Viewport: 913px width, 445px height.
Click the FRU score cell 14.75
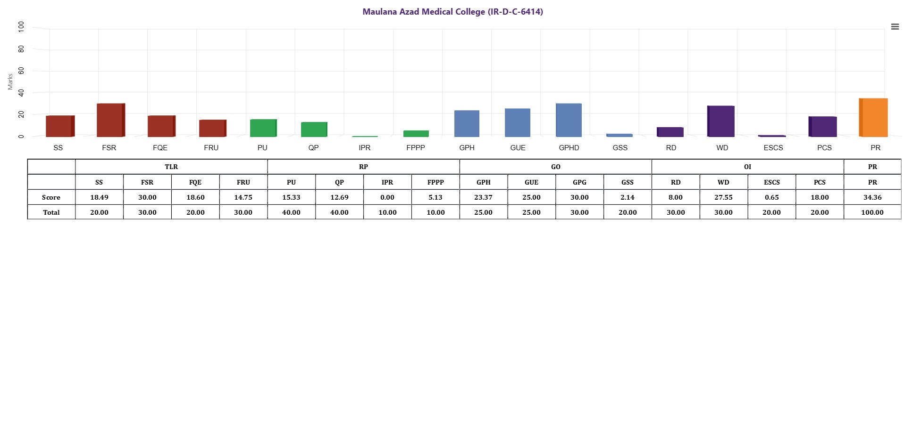tap(243, 197)
